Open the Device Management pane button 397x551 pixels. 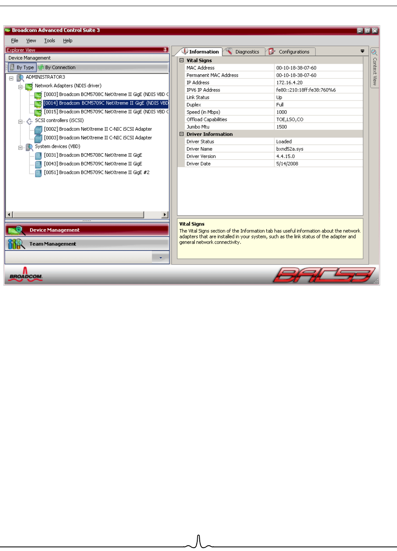tap(87, 230)
